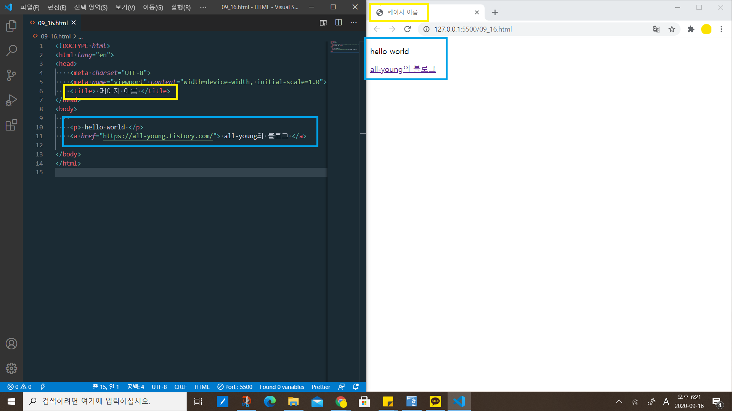This screenshot has width=732, height=411.
Task: Click the Chrome address bar URL
Action: pos(473,29)
